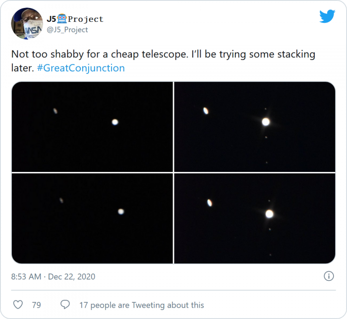Open "17 people are Tweeting about this"
The width and height of the screenshot is (347, 319).
142,305
